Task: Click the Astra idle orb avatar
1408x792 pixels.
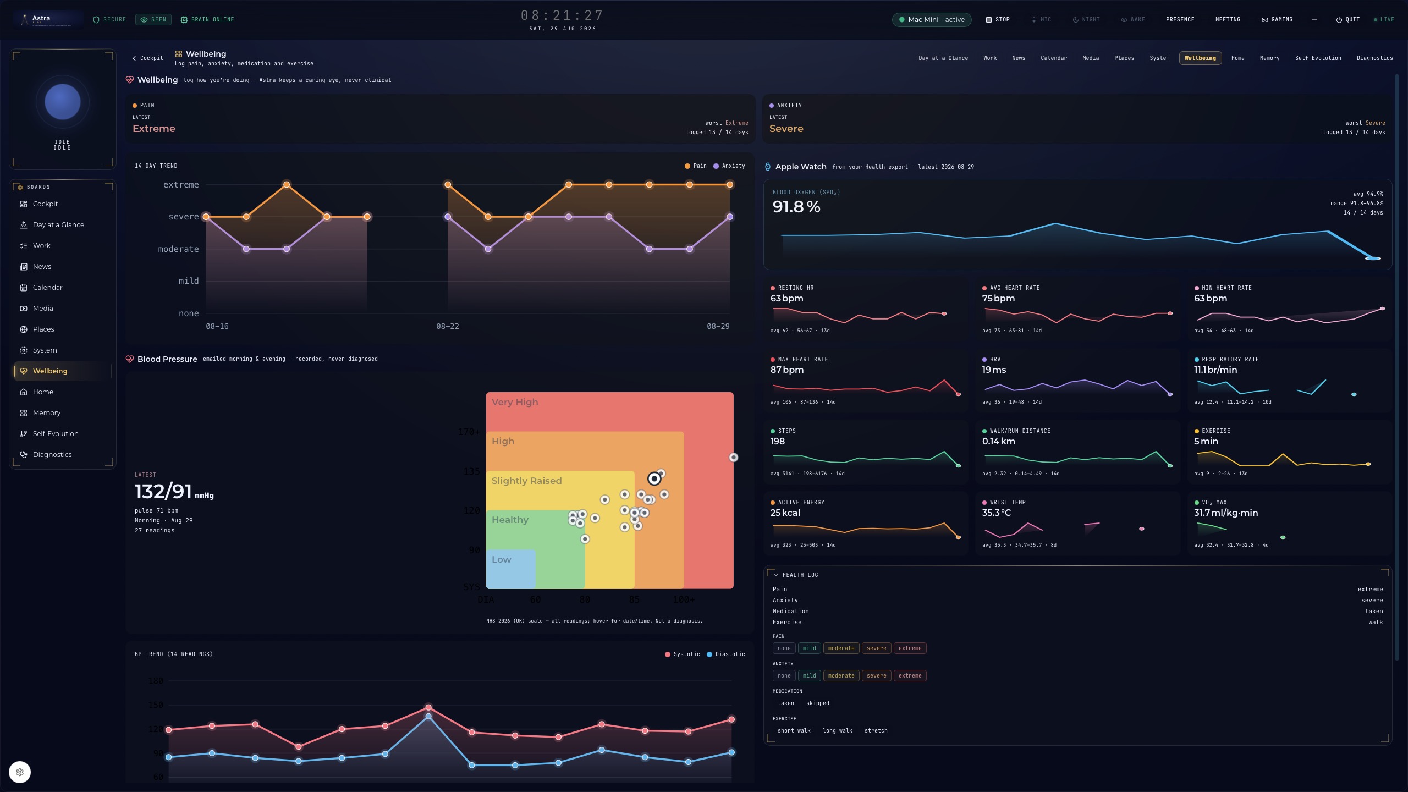Action: (63, 102)
